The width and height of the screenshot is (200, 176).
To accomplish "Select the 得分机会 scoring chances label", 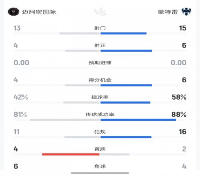I will (x=100, y=80).
